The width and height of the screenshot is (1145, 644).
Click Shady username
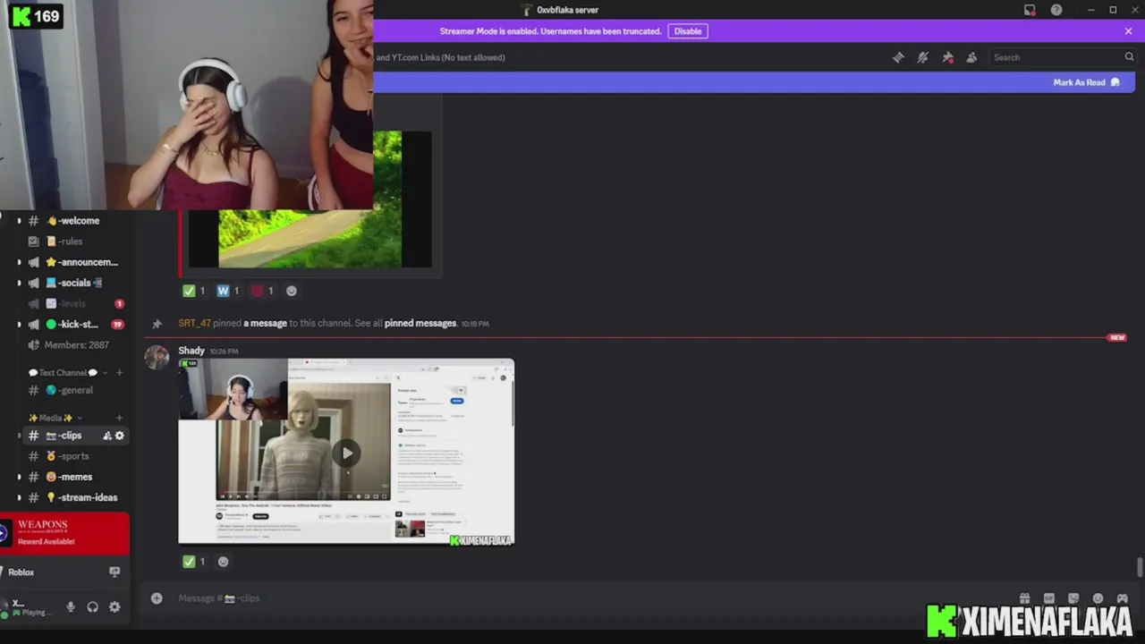point(191,351)
